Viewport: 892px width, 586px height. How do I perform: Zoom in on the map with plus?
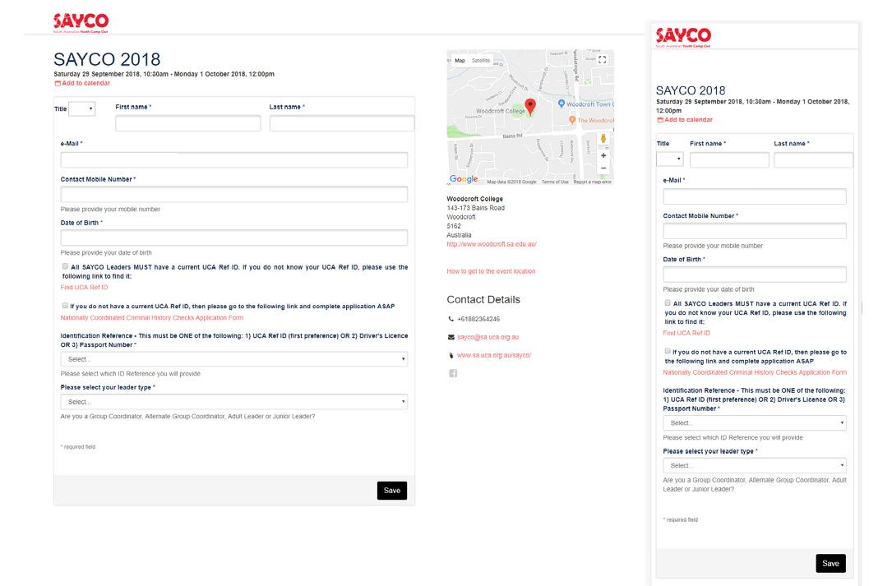pos(603,155)
